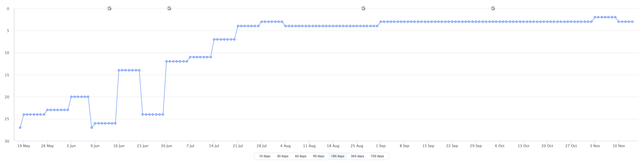Click the first point of the rank 12 plateau
The width and height of the screenshot is (644, 163).
point(166,61)
